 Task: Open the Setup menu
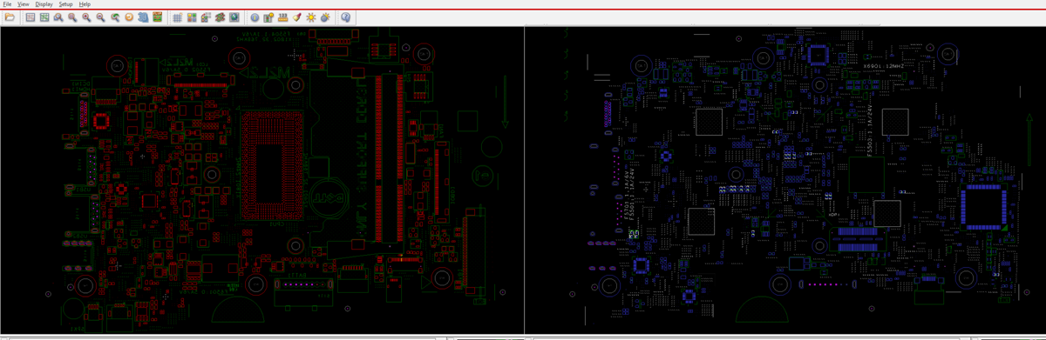pyautogui.click(x=65, y=4)
